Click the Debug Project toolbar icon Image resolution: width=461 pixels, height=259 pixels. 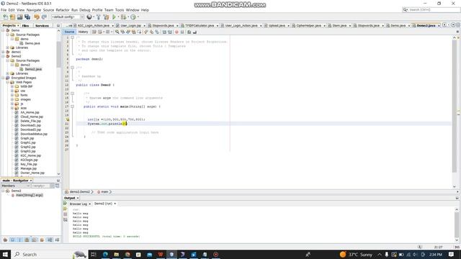click(x=123, y=17)
